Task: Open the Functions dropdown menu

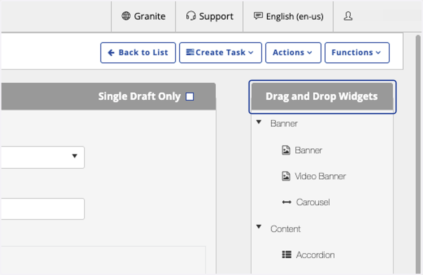Action: click(x=357, y=53)
